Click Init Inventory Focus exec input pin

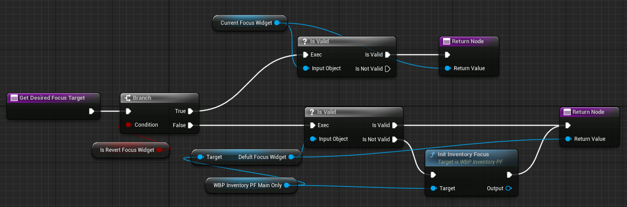(433, 174)
